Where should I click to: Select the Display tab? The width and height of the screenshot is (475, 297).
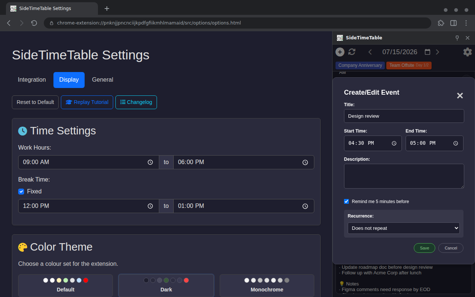(x=69, y=80)
